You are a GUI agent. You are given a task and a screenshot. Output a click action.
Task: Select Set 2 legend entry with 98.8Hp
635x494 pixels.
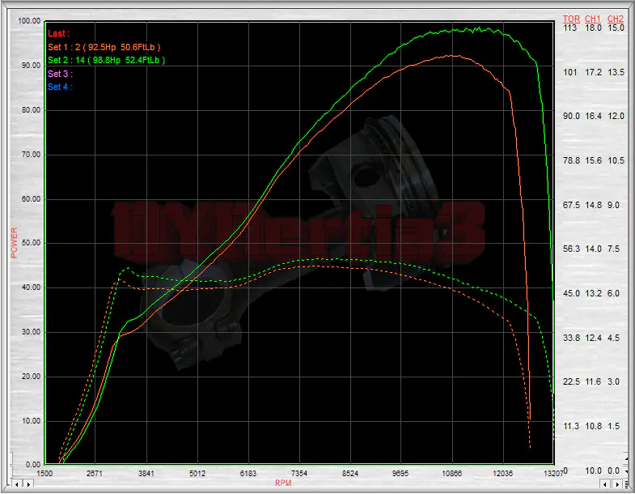106,60
